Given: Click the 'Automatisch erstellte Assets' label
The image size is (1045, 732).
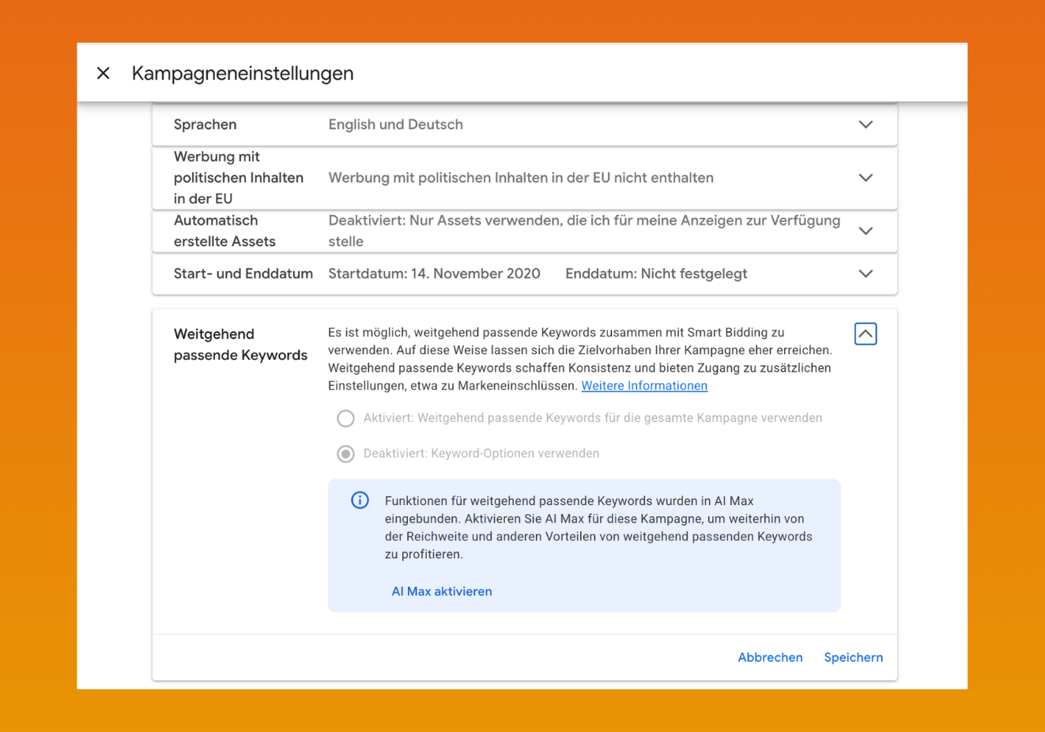Looking at the screenshot, I should point(224,231).
